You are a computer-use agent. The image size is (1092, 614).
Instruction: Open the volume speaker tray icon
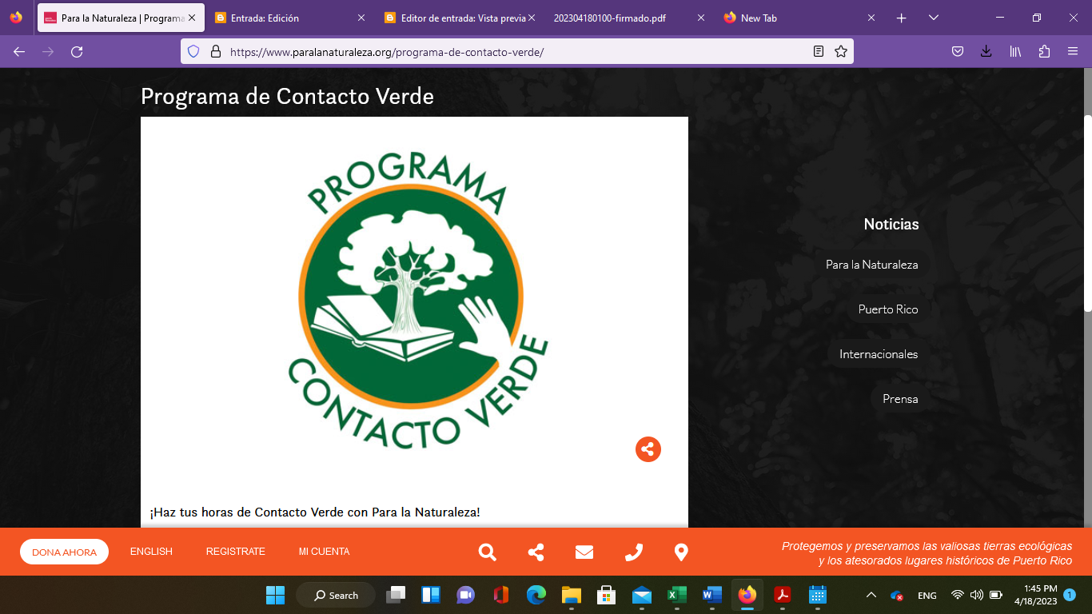tap(976, 595)
